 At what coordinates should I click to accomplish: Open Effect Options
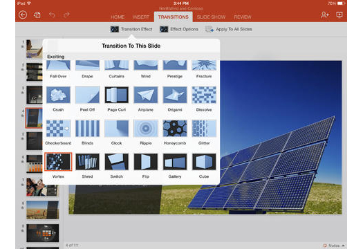179,29
